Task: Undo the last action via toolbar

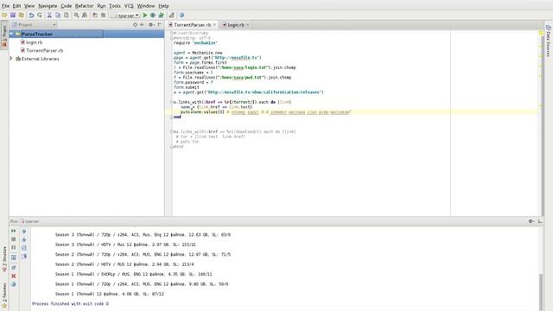Action: tap(31, 16)
